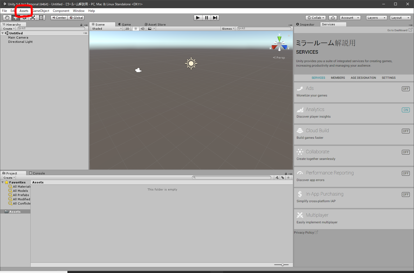Open the SETTINGS services section
The height and width of the screenshot is (273, 414).
tap(389, 78)
